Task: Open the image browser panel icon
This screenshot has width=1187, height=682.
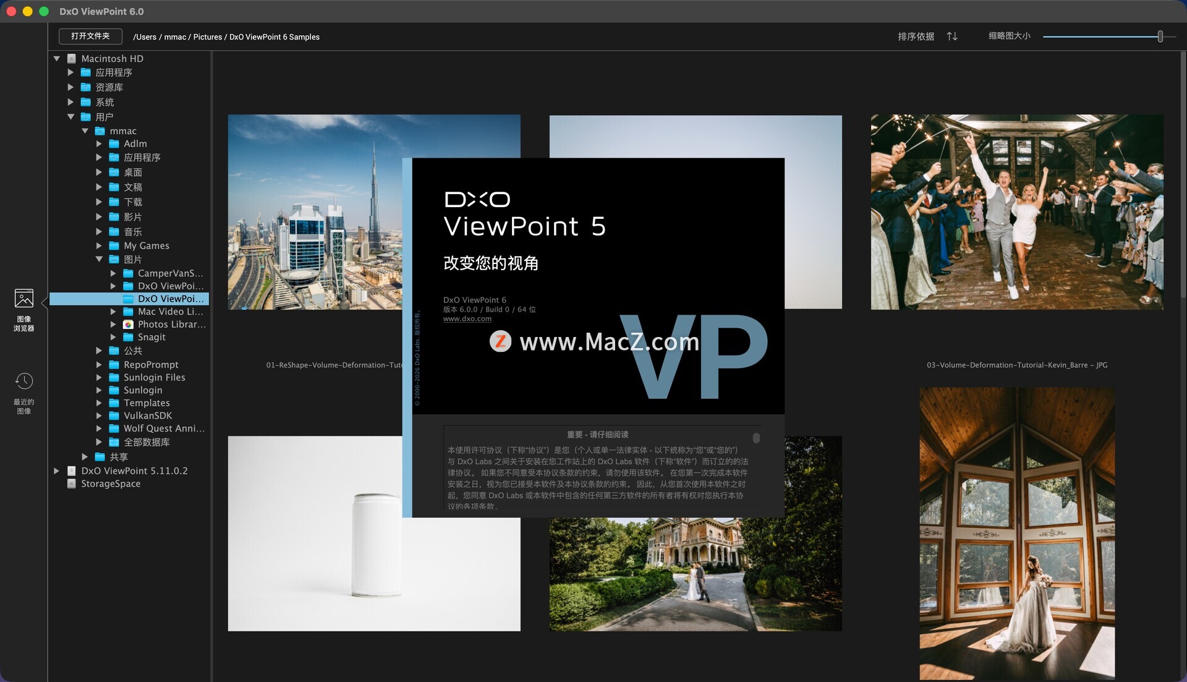Action: (23, 299)
